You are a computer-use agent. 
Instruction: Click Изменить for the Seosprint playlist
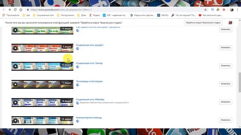[226, 29]
